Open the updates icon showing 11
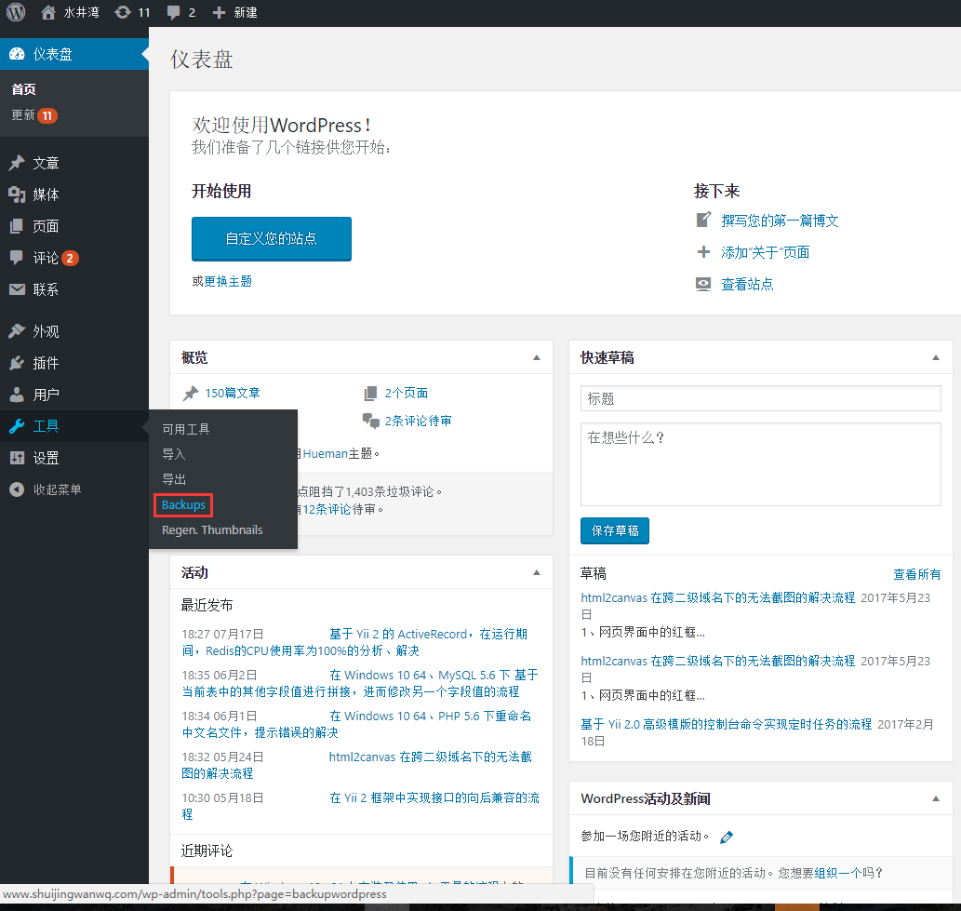The image size is (961, 911). (123, 12)
